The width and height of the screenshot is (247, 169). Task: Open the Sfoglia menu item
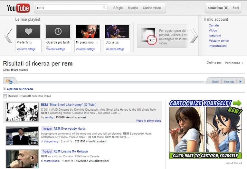point(118,8)
